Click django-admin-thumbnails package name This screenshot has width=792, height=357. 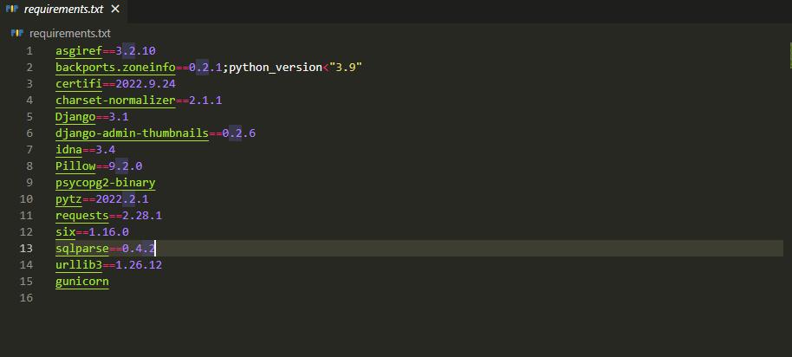[x=133, y=133]
